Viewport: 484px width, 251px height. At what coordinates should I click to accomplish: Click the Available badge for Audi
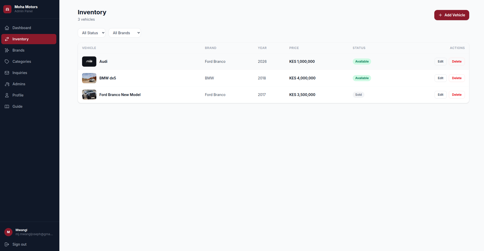tap(362, 62)
